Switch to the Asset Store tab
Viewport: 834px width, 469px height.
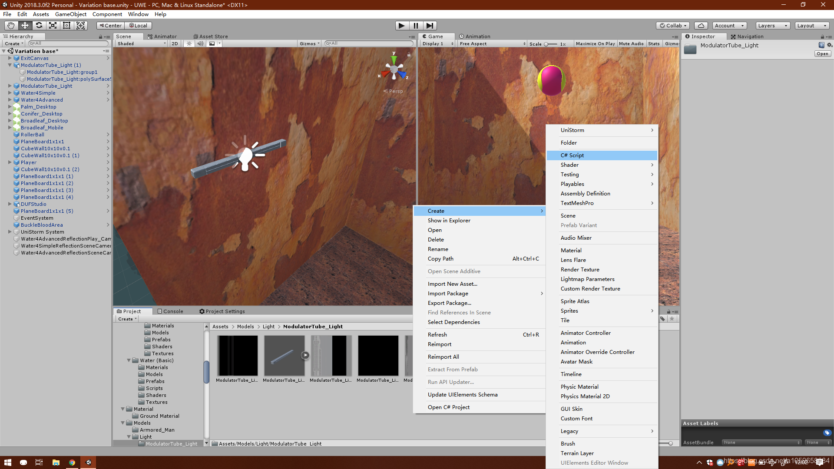click(210, 36)
